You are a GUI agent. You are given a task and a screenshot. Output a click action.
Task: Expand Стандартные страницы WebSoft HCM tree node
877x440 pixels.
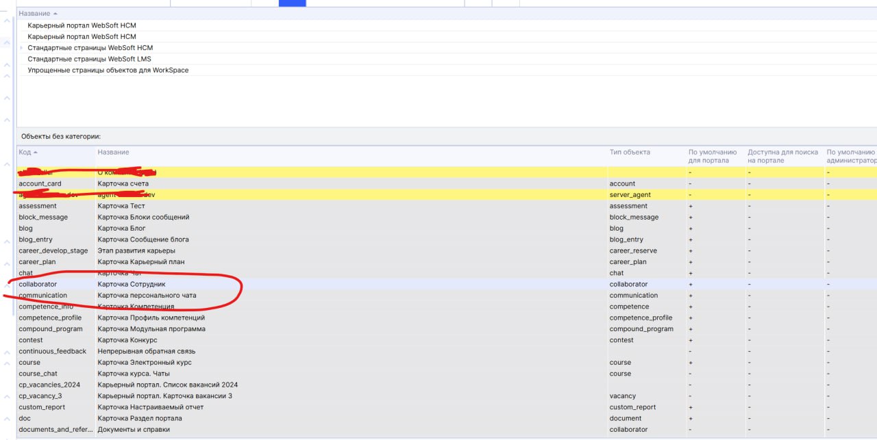click(21, 48)
